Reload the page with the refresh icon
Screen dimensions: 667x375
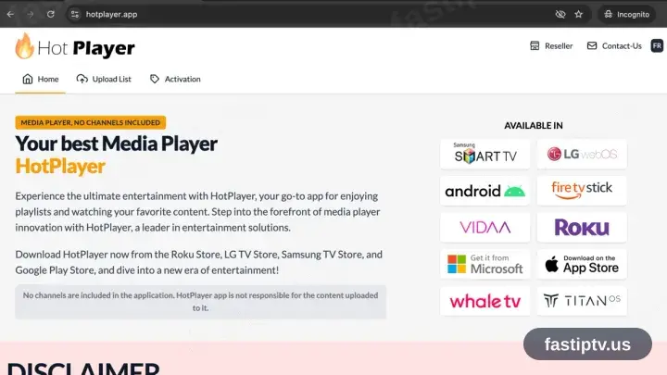tap(51, 14)
